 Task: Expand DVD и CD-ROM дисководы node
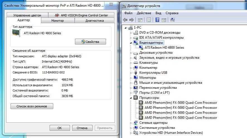pyautogui.click(x=131, y=33)
